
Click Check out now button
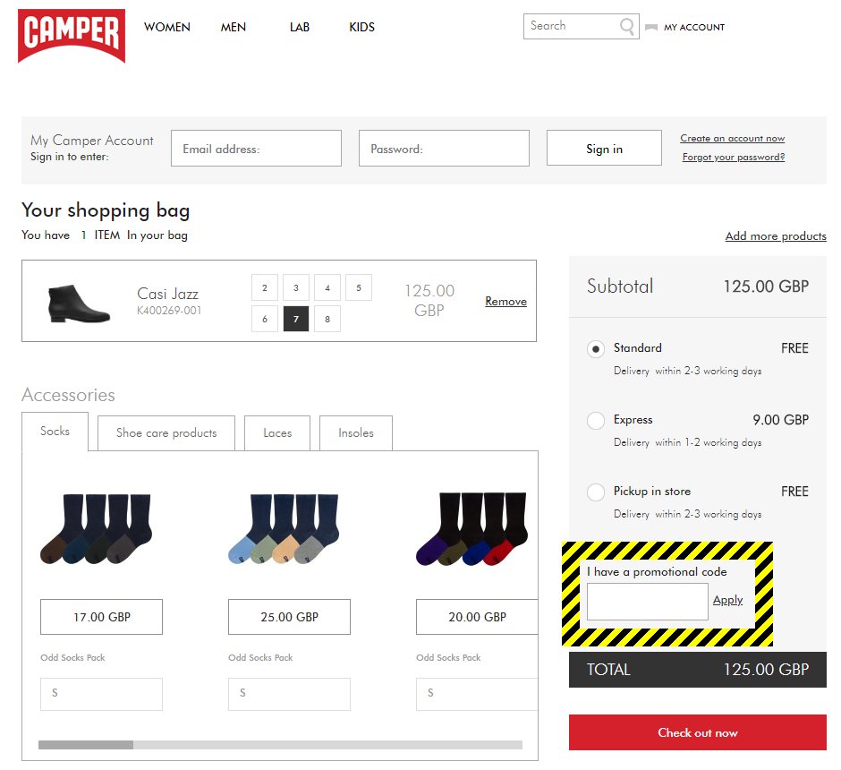pos(697,732)
